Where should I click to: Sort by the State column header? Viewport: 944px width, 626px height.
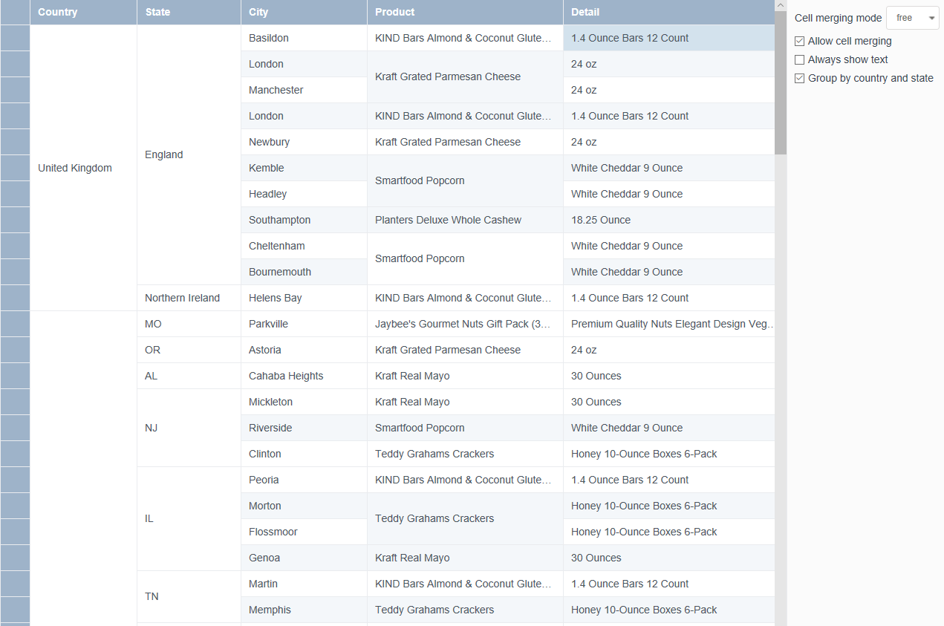click(x=189, y=12)
